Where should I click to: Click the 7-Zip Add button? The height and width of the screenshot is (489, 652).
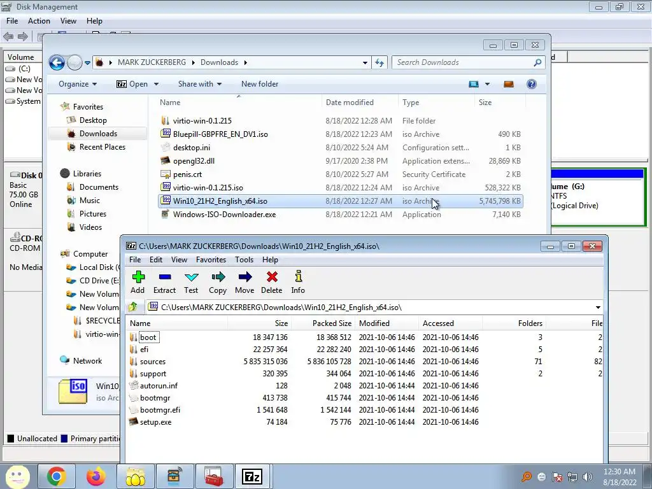coord(138,282)
